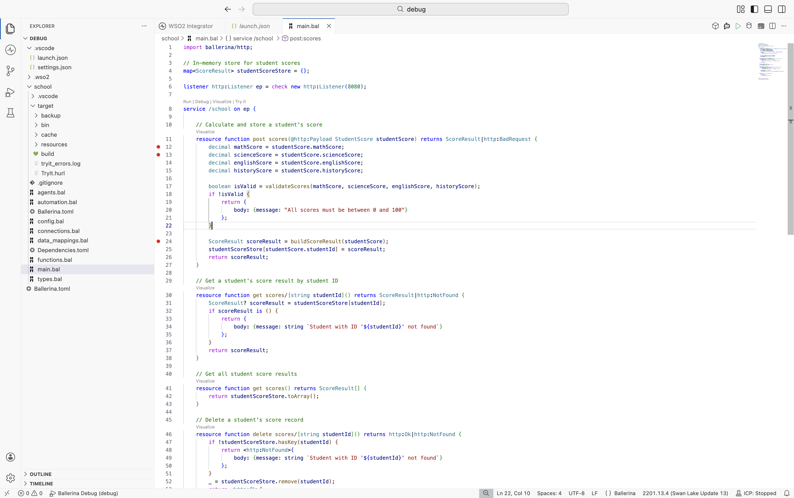This screenshot has height=498, width=794.
Task: Click the form layout icon in editor toolbar
Action: (x=761, y=26)
